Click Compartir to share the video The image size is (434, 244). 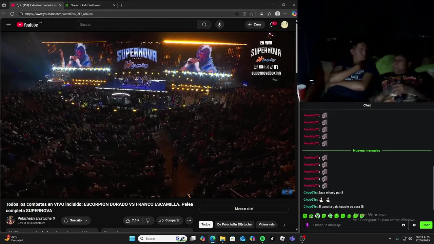[x=170, y=220]
